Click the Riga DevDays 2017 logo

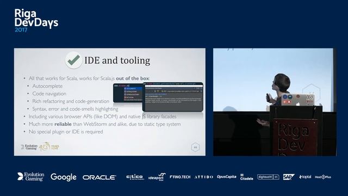point(36,21)
